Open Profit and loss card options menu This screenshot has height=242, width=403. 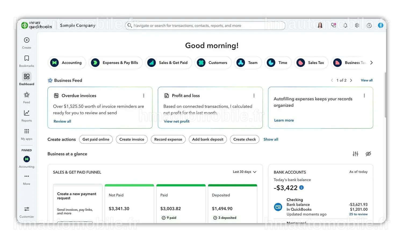point(254,96)
